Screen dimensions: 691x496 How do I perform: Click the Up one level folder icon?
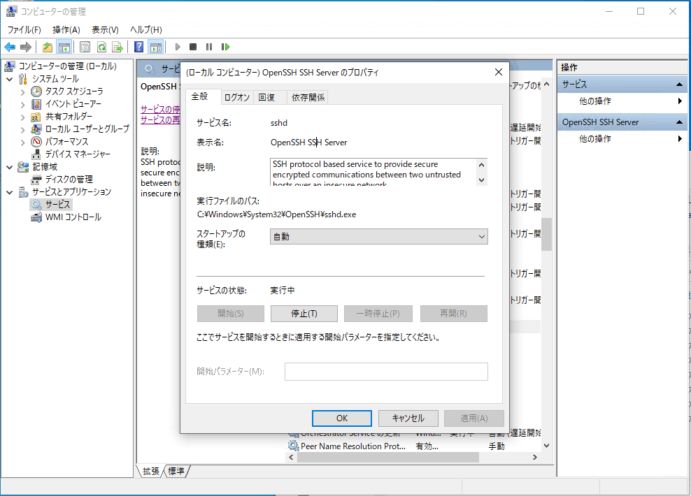click(x=48, y=47)
